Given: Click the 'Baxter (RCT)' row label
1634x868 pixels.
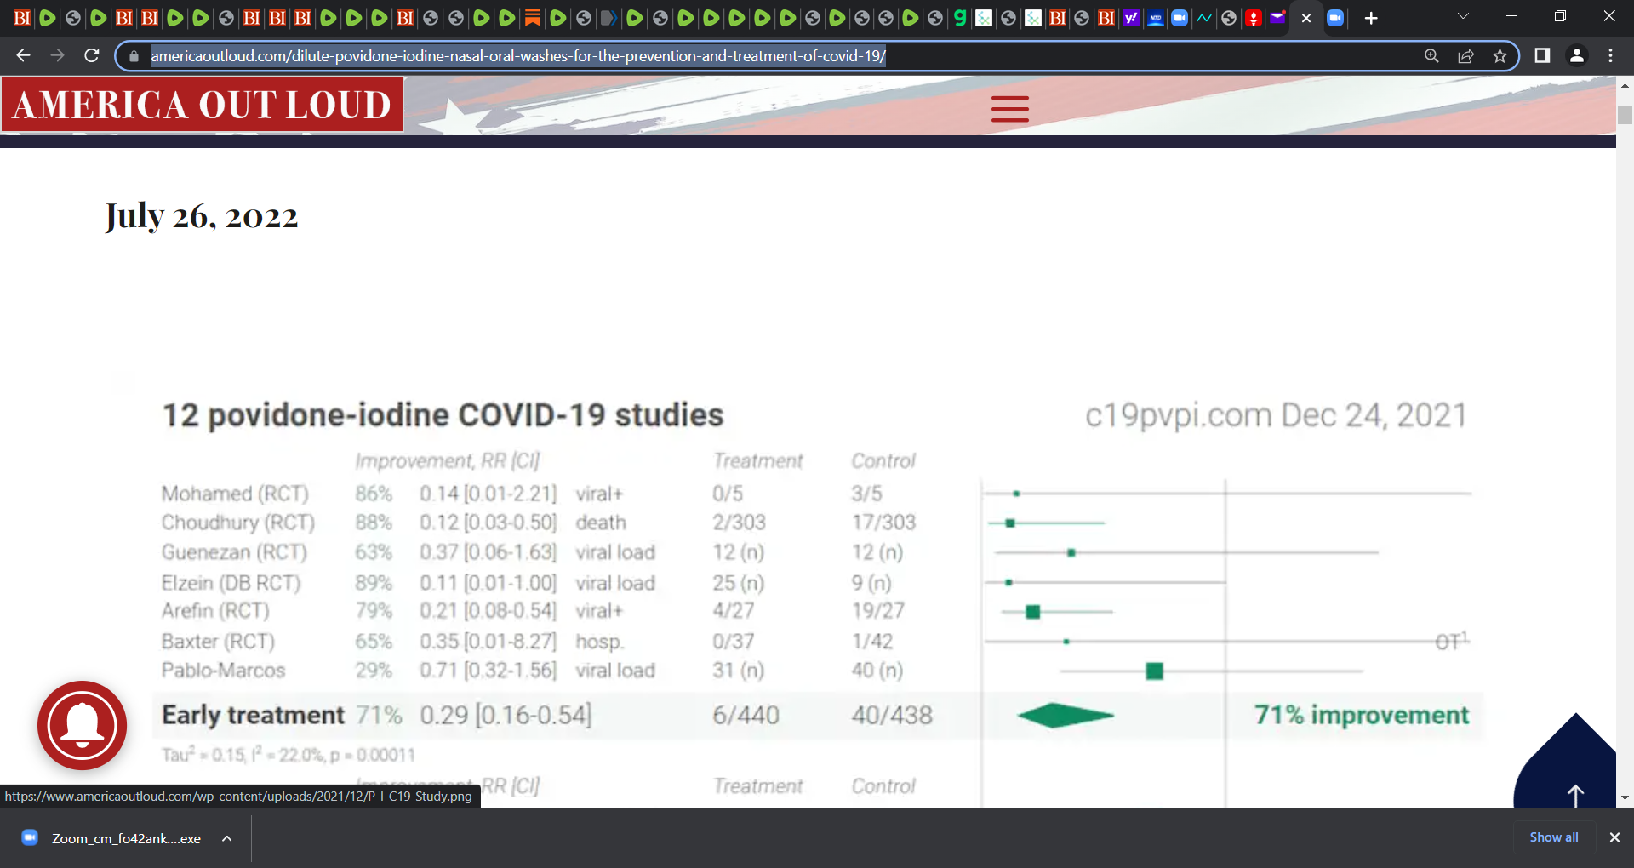Looking at the screenshot, I should [x=218, y=642].
